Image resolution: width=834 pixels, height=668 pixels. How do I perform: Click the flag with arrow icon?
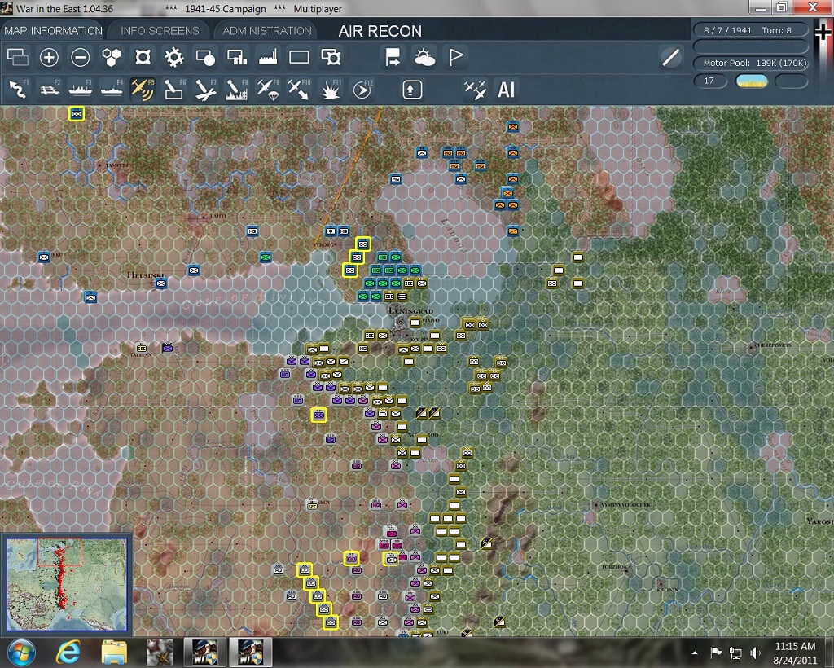pos(393,57)
